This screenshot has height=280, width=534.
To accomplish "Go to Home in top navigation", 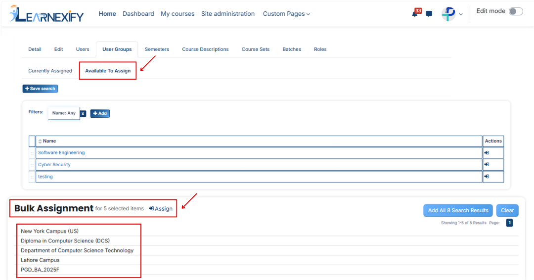I will (107, 14).
